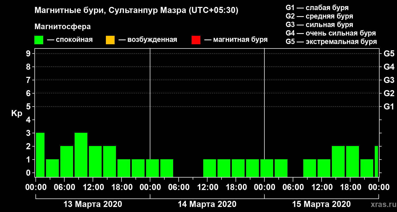Click the orange 'возбужденная' legend swatch
The image size is (397, 212).
pyautogui.click(x=110, y=40)
